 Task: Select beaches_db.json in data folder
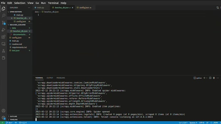(20, 31)
